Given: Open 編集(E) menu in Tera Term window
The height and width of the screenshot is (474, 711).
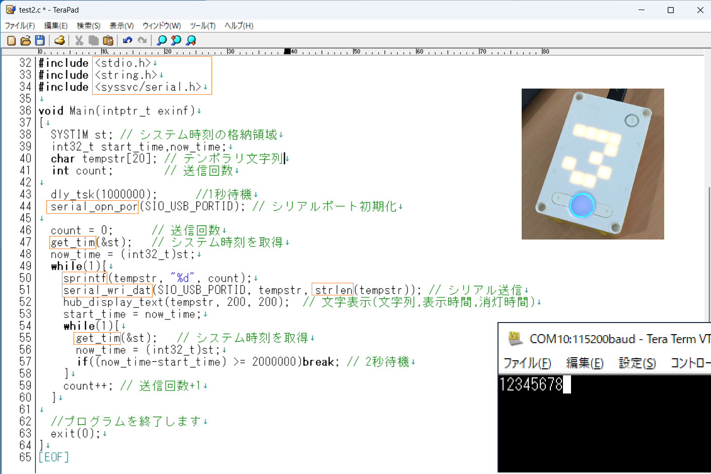Looking at the screenshot, I should (x=585, y=363).
